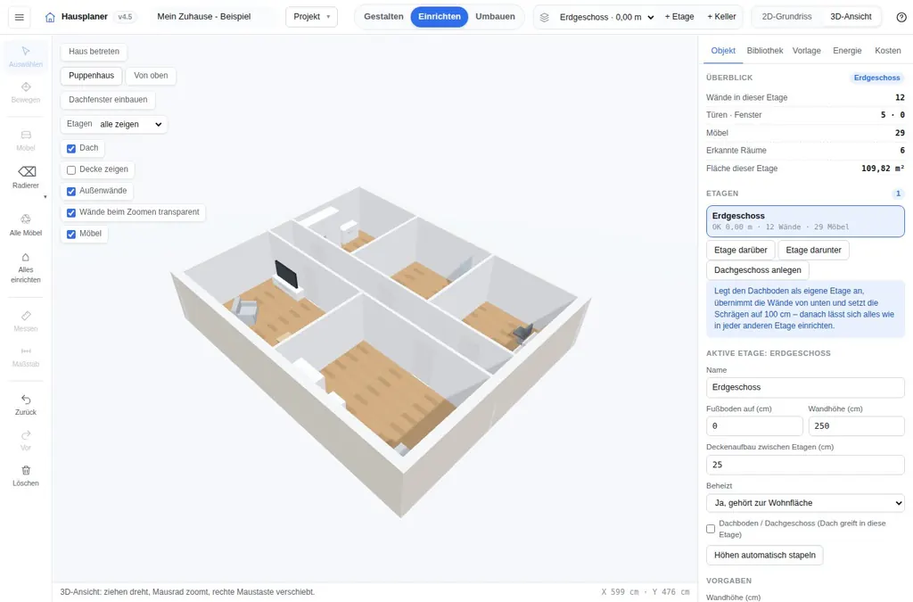Click the Wandhöhe input showing 250
Screen dimensions: 913x602
(x=856, y=426)
